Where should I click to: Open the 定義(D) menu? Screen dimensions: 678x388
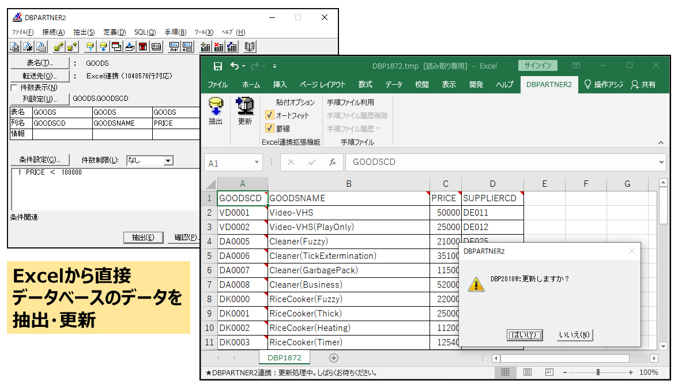tap(115, 32)
